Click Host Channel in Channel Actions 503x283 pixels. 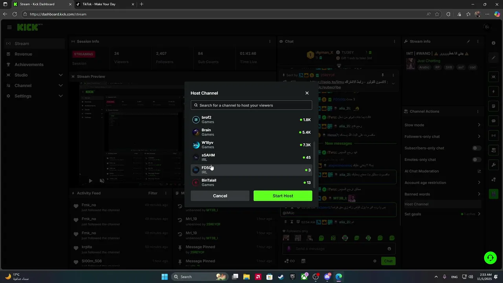point(442,204)
